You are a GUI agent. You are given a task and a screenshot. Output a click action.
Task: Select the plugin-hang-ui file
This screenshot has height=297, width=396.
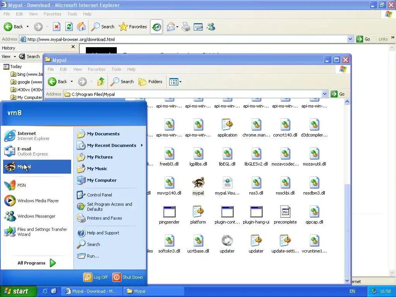coord(256,215)
